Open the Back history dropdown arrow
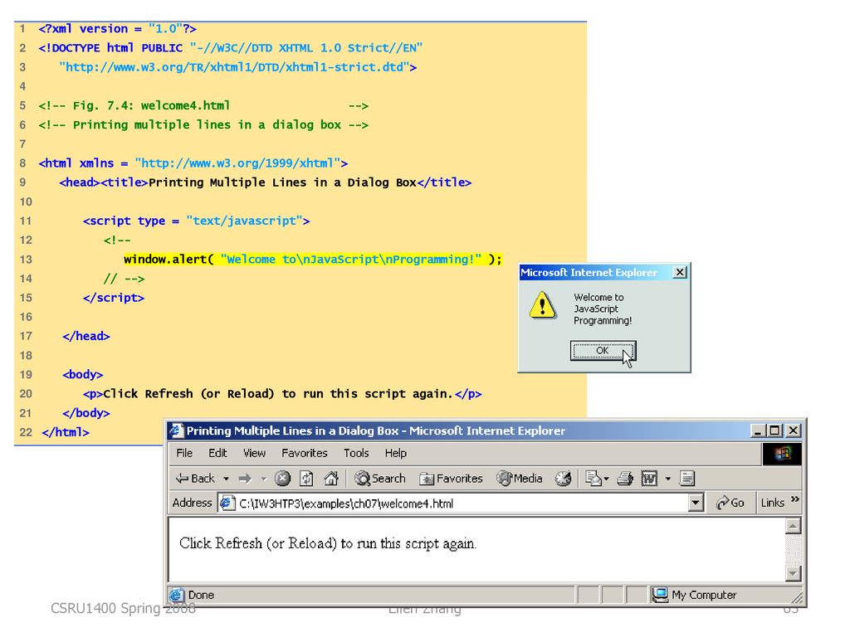The height and width of the screenshot is (637, 850). pos(226,479)
